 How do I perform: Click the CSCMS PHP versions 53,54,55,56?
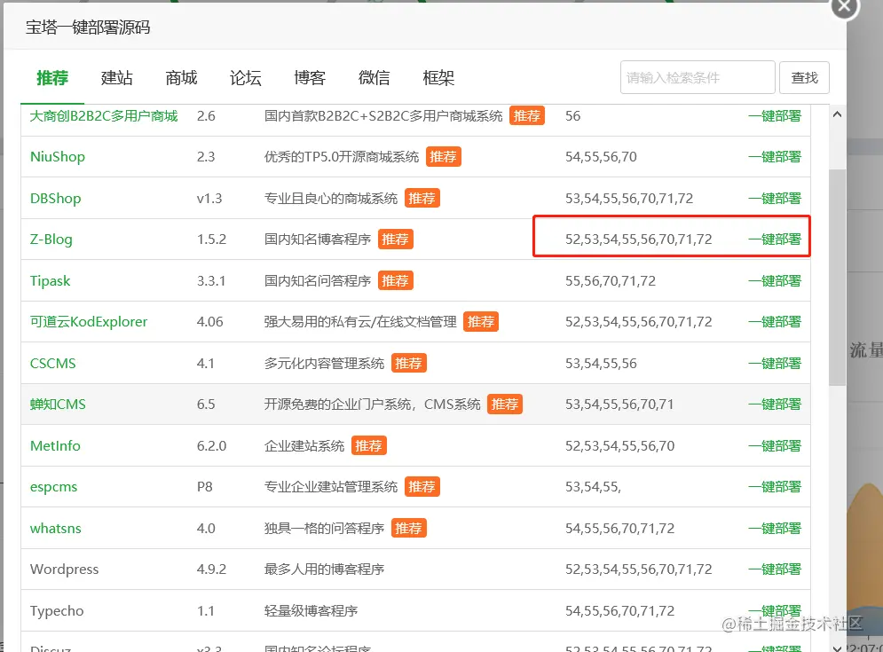pos(601,363)
